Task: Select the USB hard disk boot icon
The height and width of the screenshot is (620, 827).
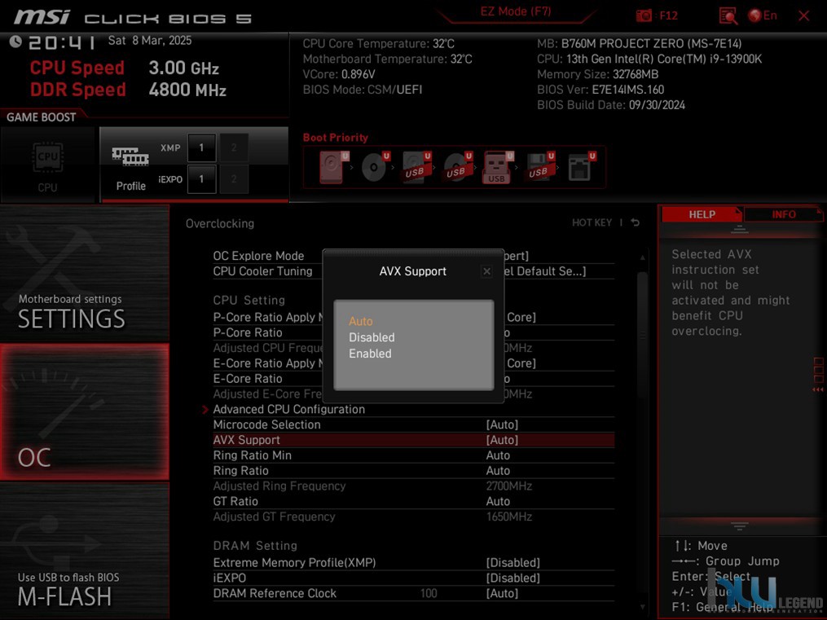Action: coord(416,168)
